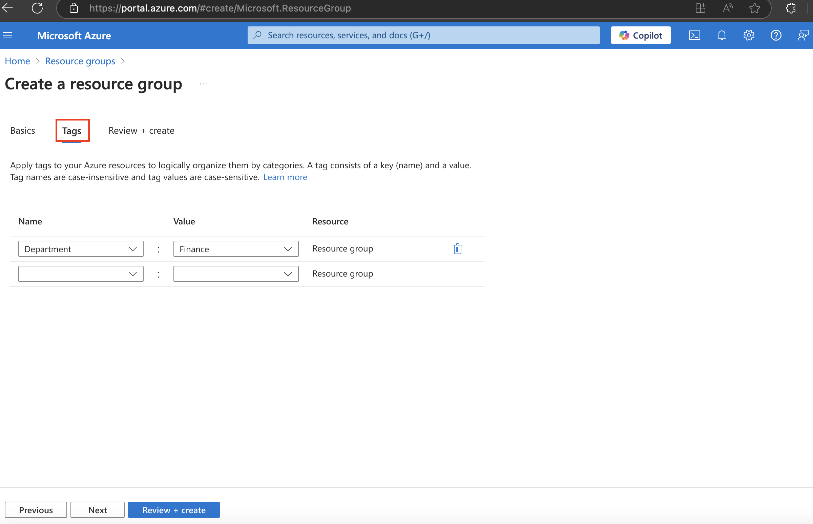Click the Resource column header
This screenshot has height=524, width=813.
coord(330,221)
